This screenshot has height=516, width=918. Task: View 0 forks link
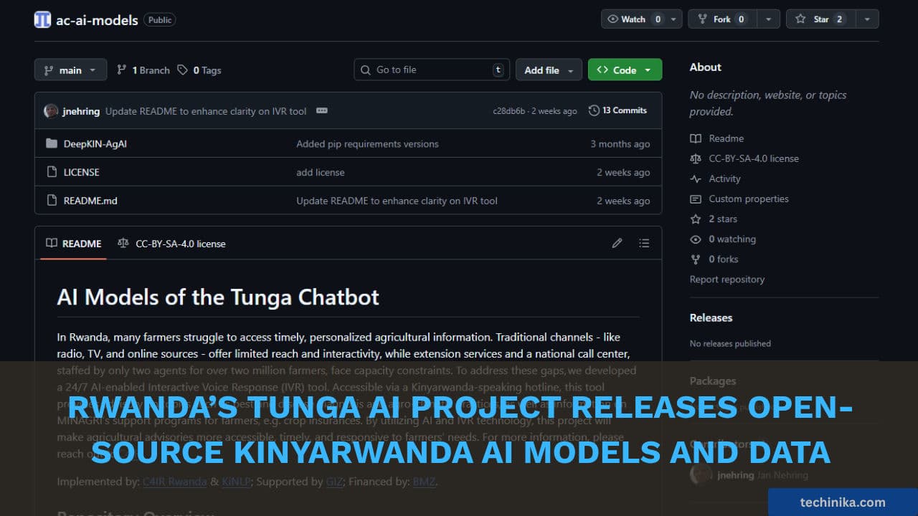tap(714, 259)
